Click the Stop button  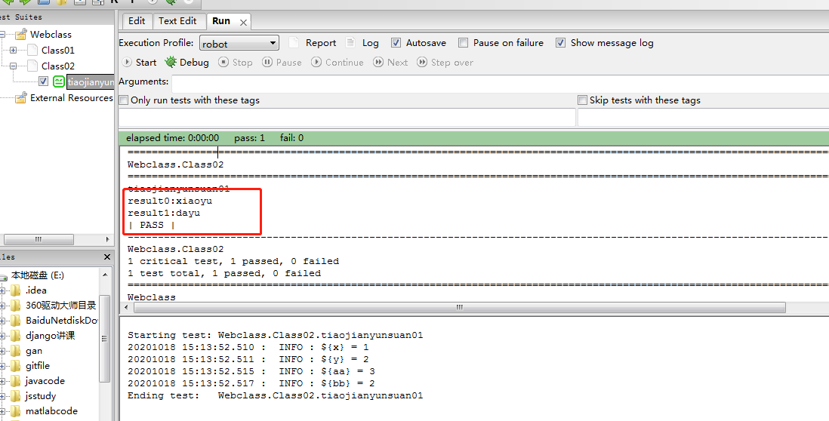pos(236,63)
